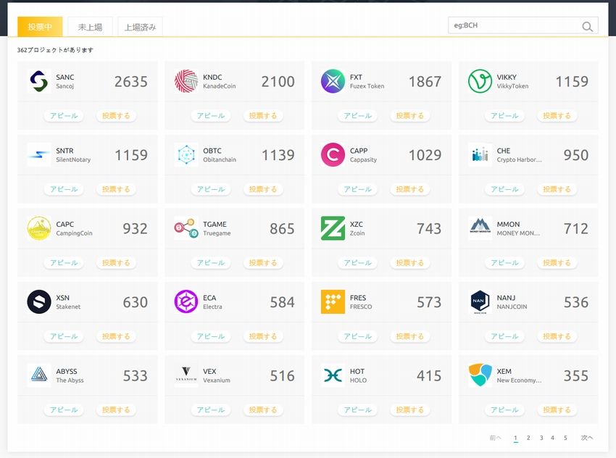Click the SNTR SilentNotary logo
616x458 pixels.
(39, 155)
